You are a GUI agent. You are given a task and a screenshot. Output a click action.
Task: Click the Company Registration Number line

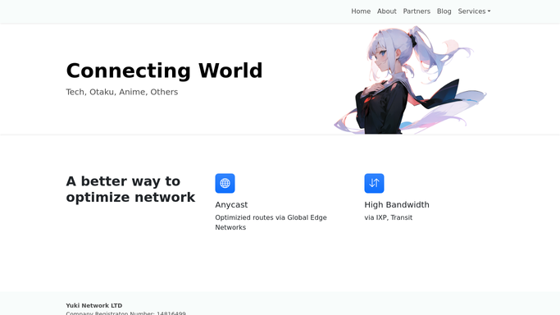point(125,313)
